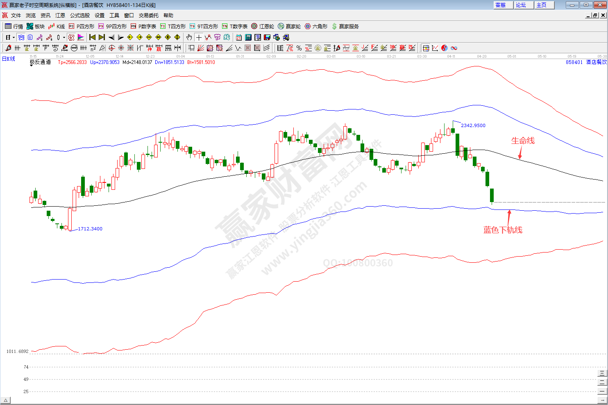
Task: Click the calendar date icon
Action: point(239,37)
